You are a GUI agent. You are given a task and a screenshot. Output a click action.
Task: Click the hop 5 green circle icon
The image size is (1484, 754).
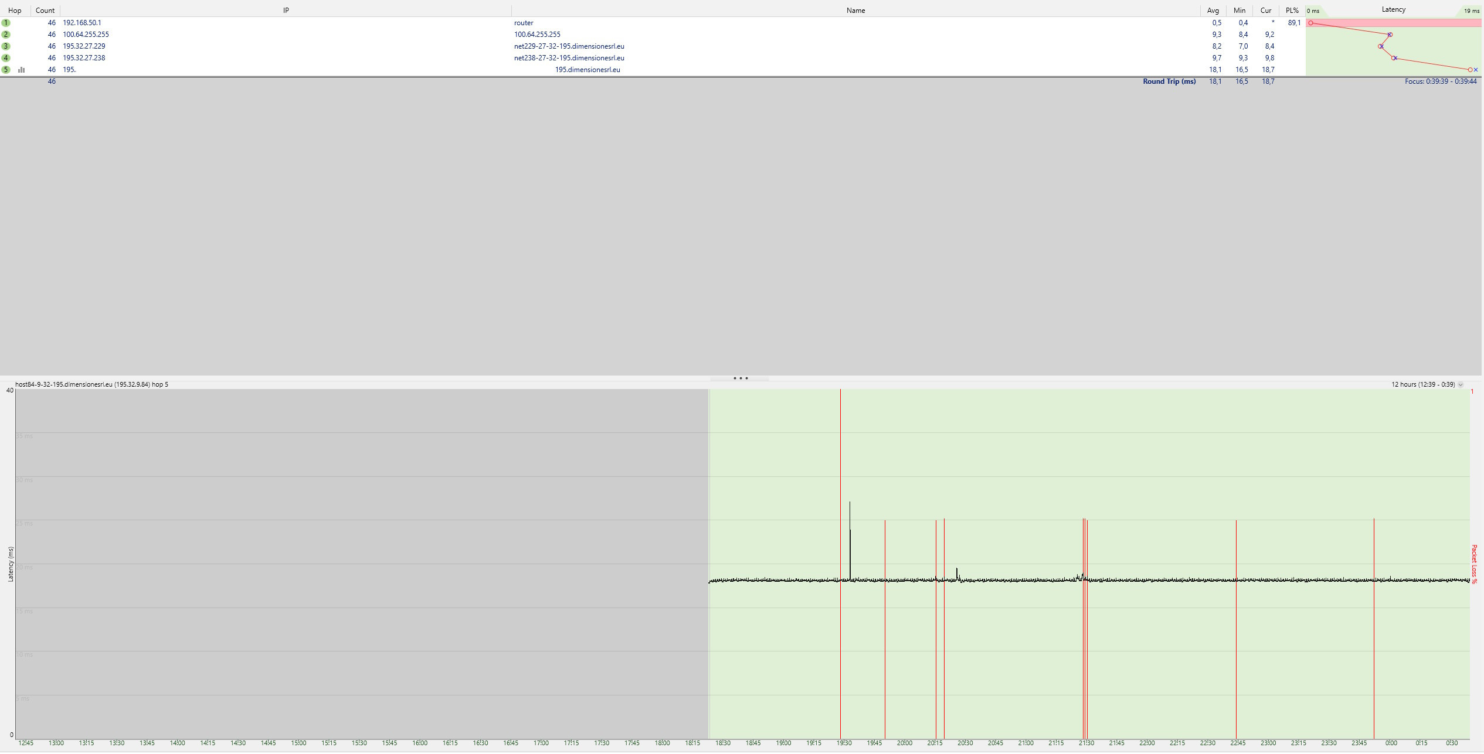(x=6, y=70)
